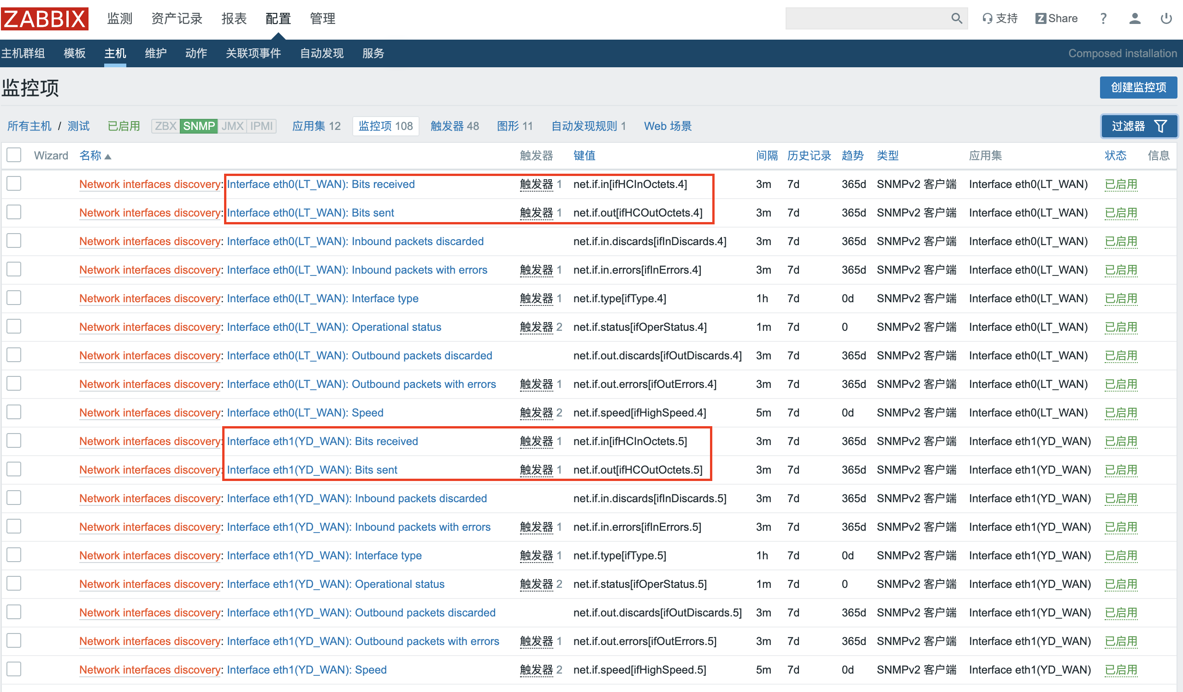
Task: Check the eth0 Bits received row checkbox
Action: [14, 184]
